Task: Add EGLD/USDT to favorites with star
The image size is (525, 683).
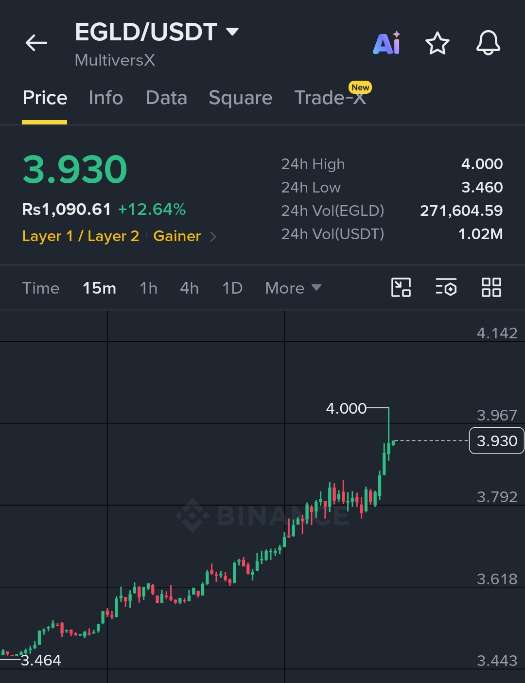Action: coord(437,43)
